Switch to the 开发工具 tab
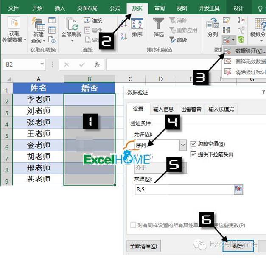The image size is (266, 258). tap(209, 8)
